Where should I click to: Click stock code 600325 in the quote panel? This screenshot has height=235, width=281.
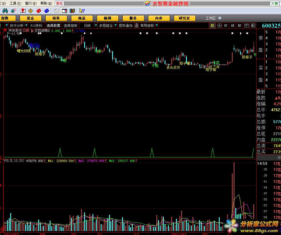271,26
